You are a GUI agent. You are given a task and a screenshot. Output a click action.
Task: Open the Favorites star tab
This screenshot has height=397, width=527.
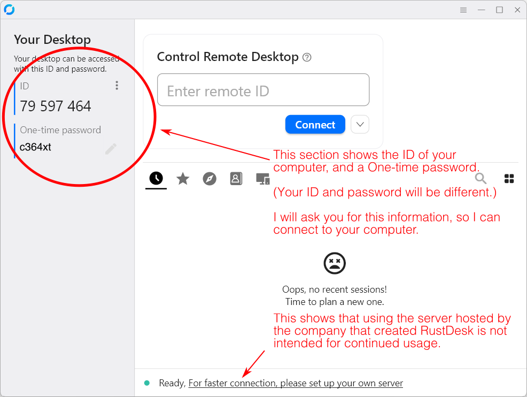(x=182, y=179)
